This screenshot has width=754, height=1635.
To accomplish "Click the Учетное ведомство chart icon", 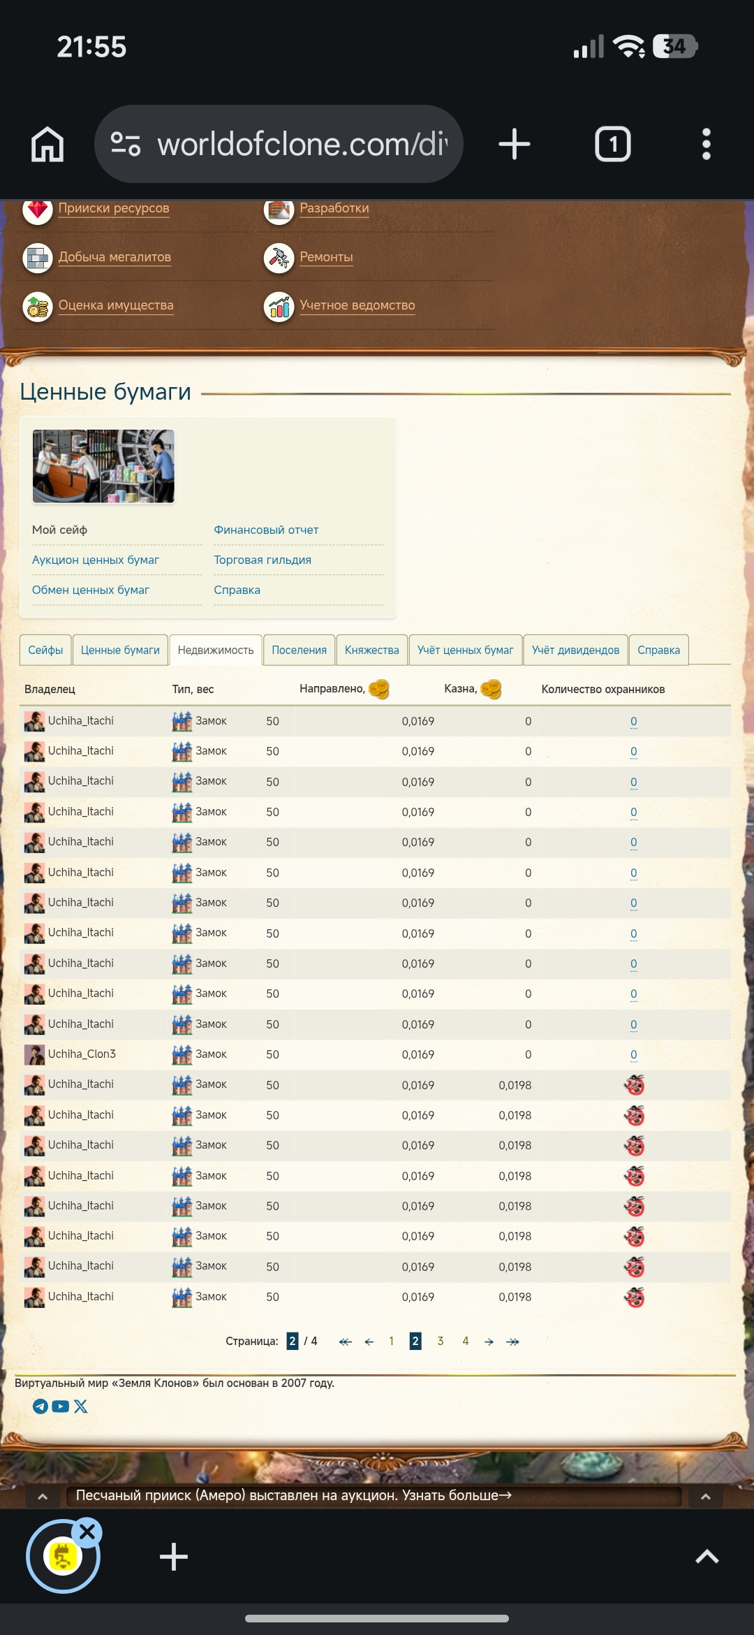I will 279,306.
